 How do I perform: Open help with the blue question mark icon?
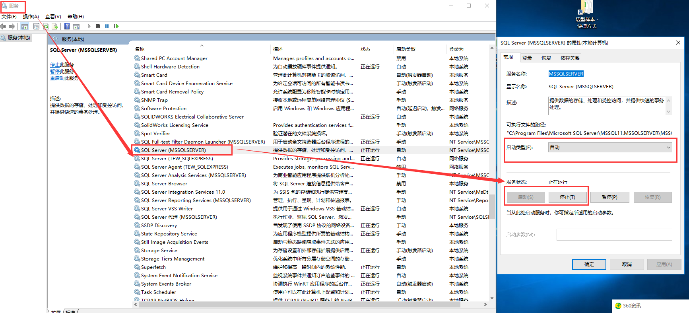pos(67,26)
